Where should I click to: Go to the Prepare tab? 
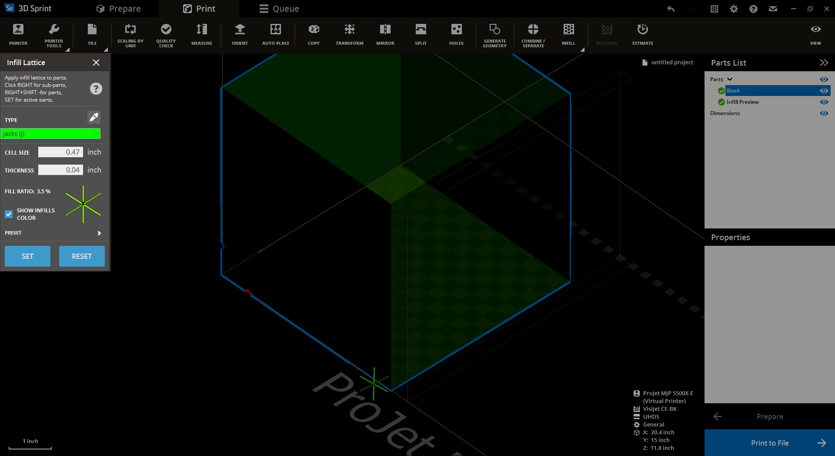coord(119,8)
